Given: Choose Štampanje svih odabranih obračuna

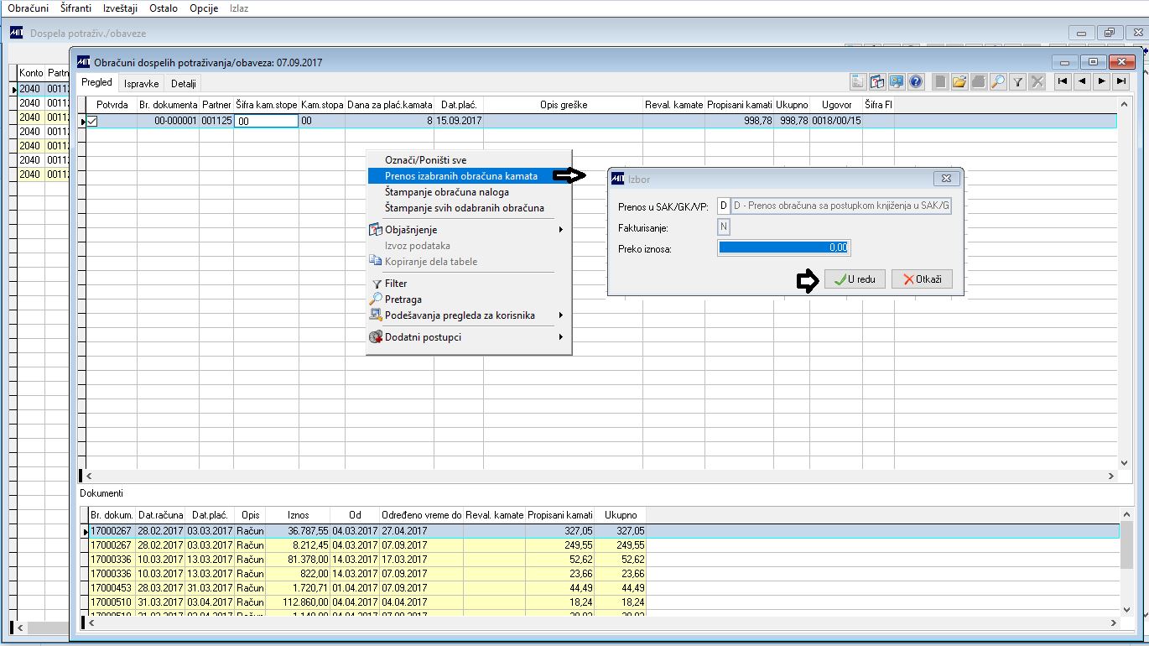Looking at the screenshot, I should tap(469, 208).
